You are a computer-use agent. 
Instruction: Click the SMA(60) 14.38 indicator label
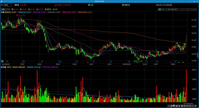54,12
